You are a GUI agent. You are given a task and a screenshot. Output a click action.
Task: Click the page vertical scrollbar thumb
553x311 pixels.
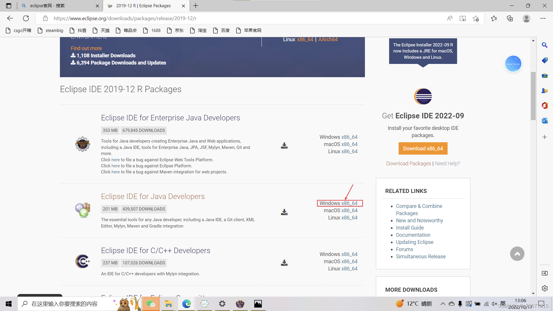(x=533, y=96)
